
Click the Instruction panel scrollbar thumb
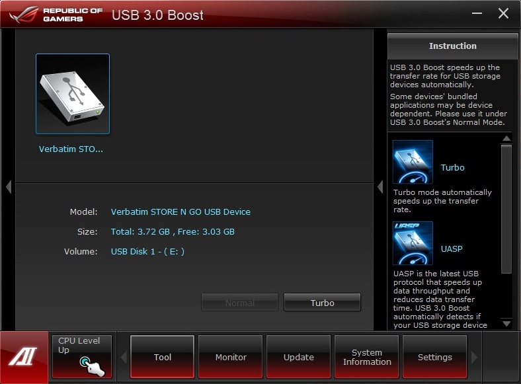point(506,209)
